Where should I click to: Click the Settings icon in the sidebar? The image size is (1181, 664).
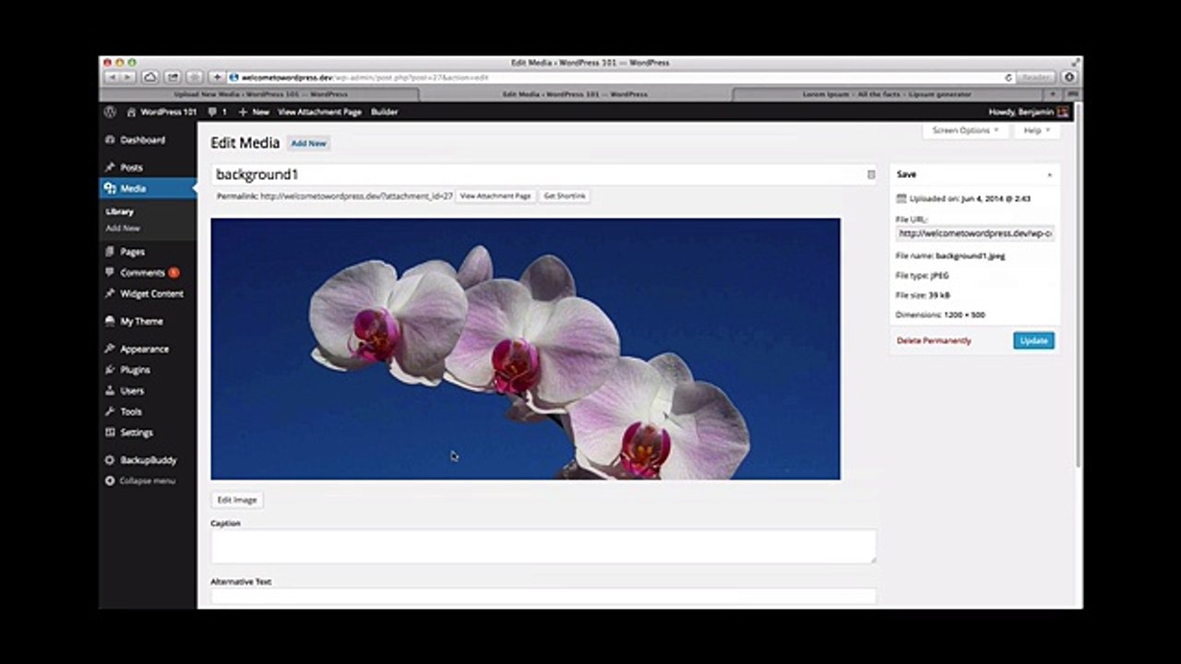coord(110,433)
